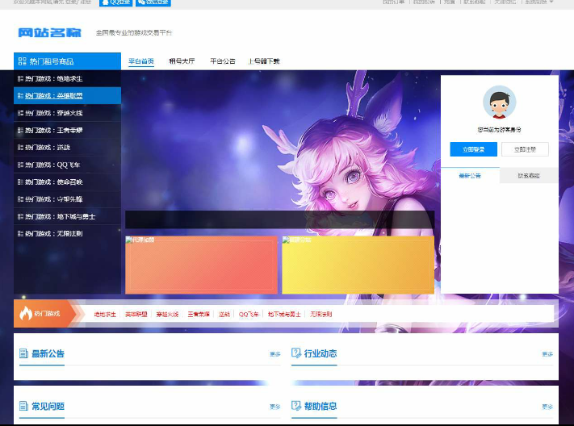
Task: Click the 立即注册 button
Action: click(x=525, y=149)
